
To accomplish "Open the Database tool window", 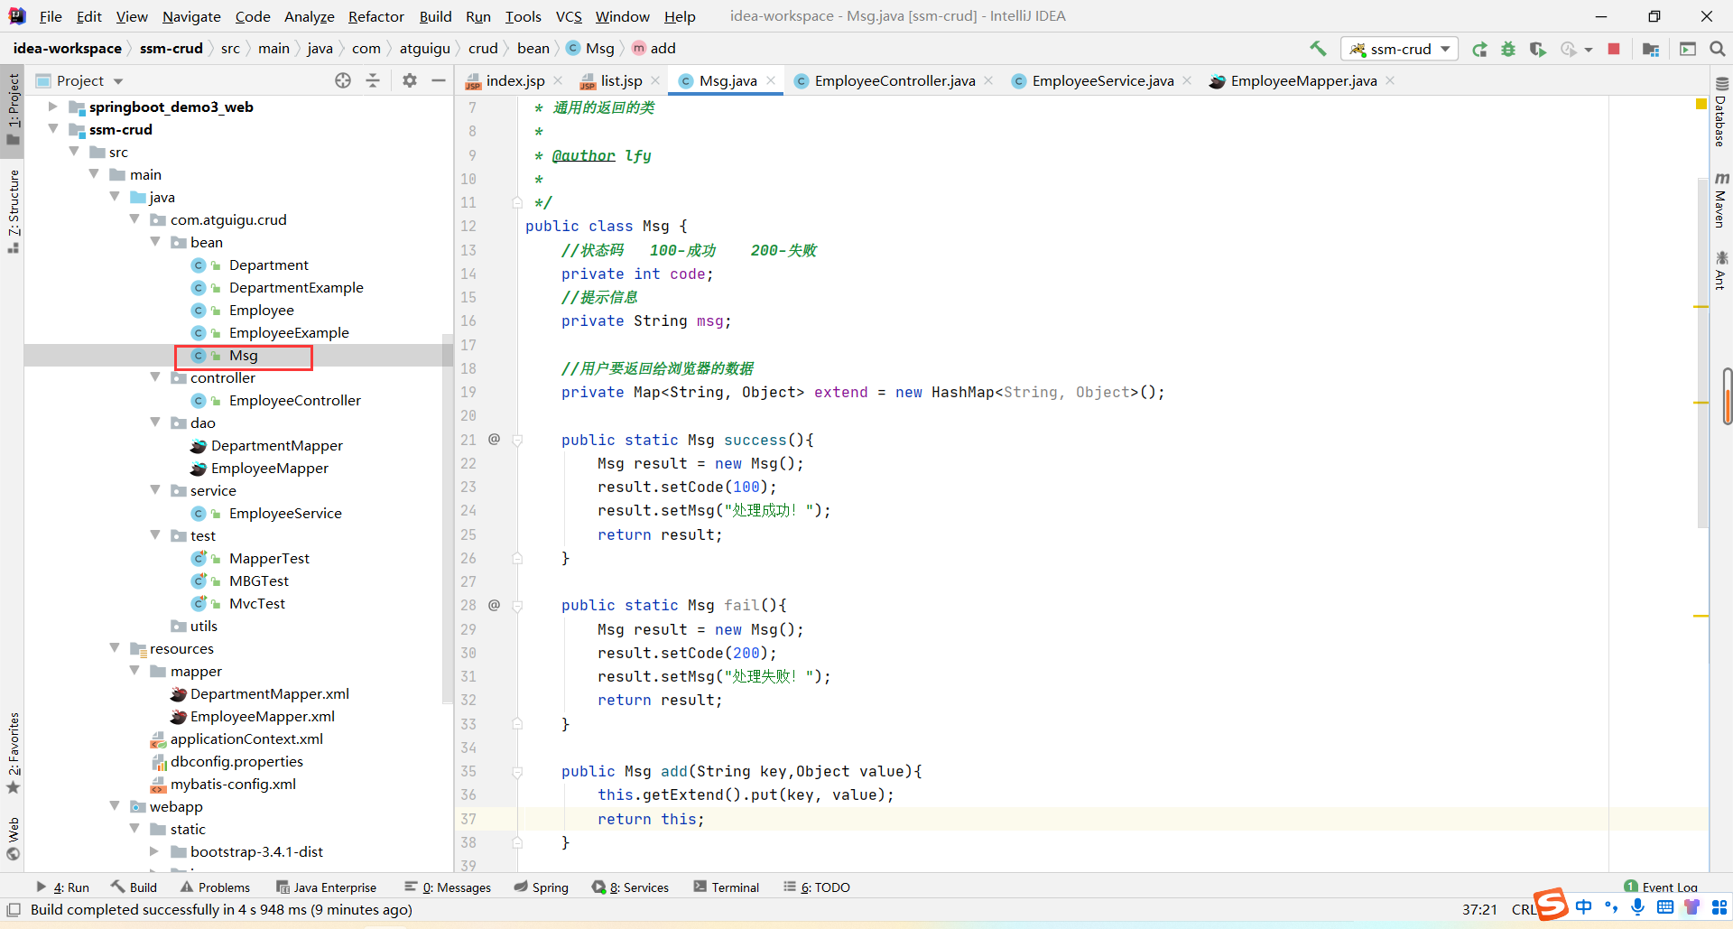I will tap(1721, 111).
